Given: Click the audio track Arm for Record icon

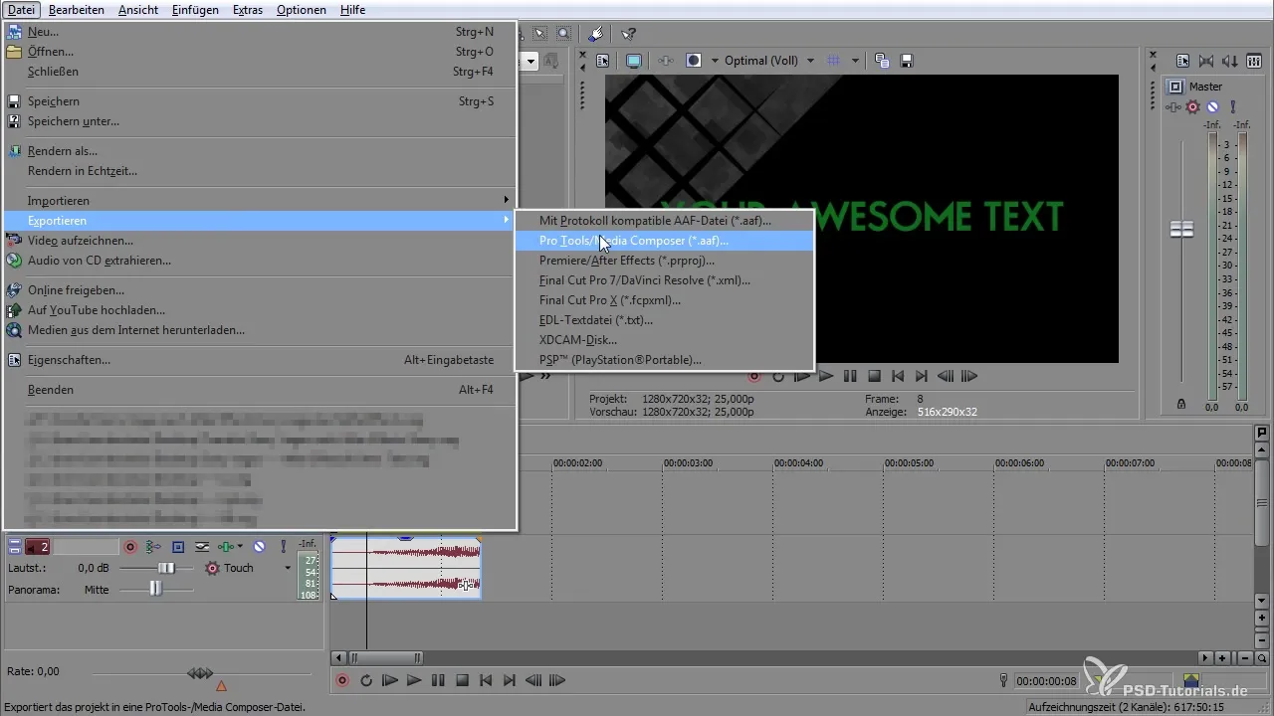Looking at the screenshot, I should [130, 547].
